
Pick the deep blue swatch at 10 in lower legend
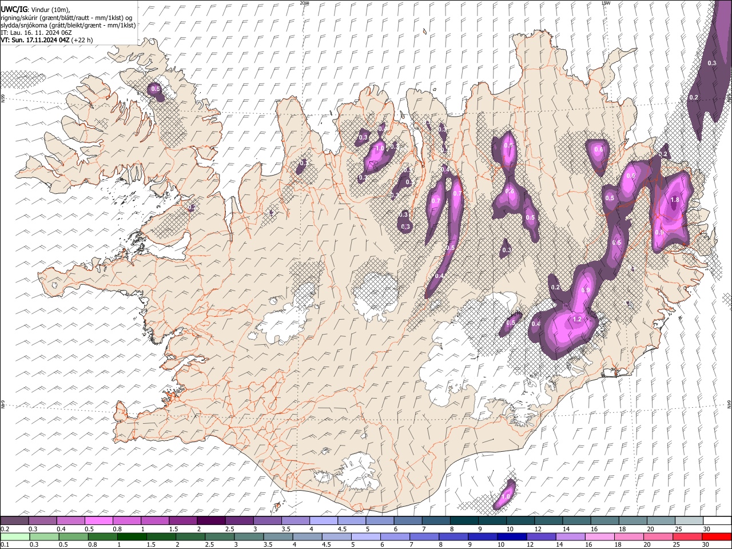[511, 536]
